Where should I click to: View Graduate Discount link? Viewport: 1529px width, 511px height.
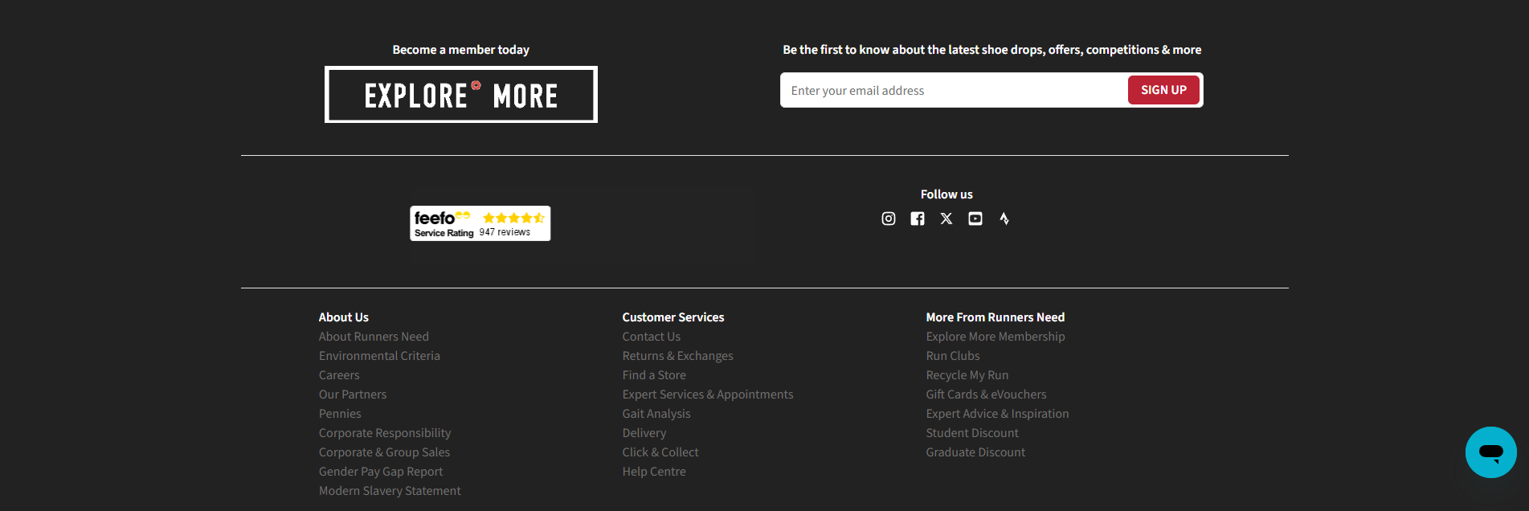[x=975, y=452]
